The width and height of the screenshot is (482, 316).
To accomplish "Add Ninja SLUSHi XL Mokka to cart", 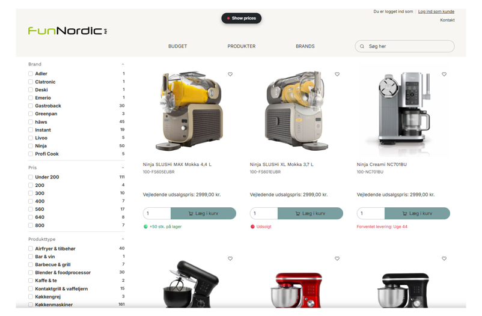I will pyautogui.click(x=310, y=213).
